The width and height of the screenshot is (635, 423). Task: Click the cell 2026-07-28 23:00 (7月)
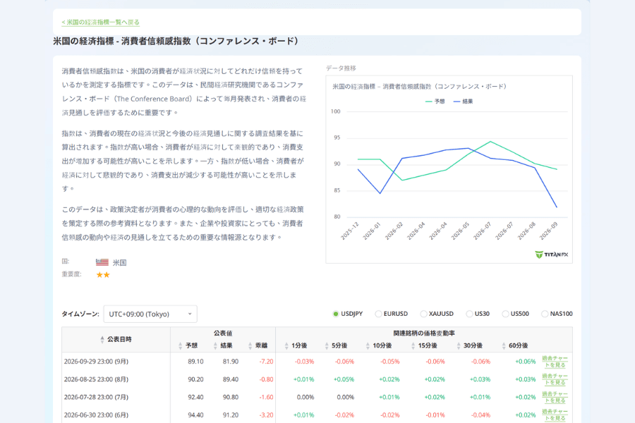point(96,397)
